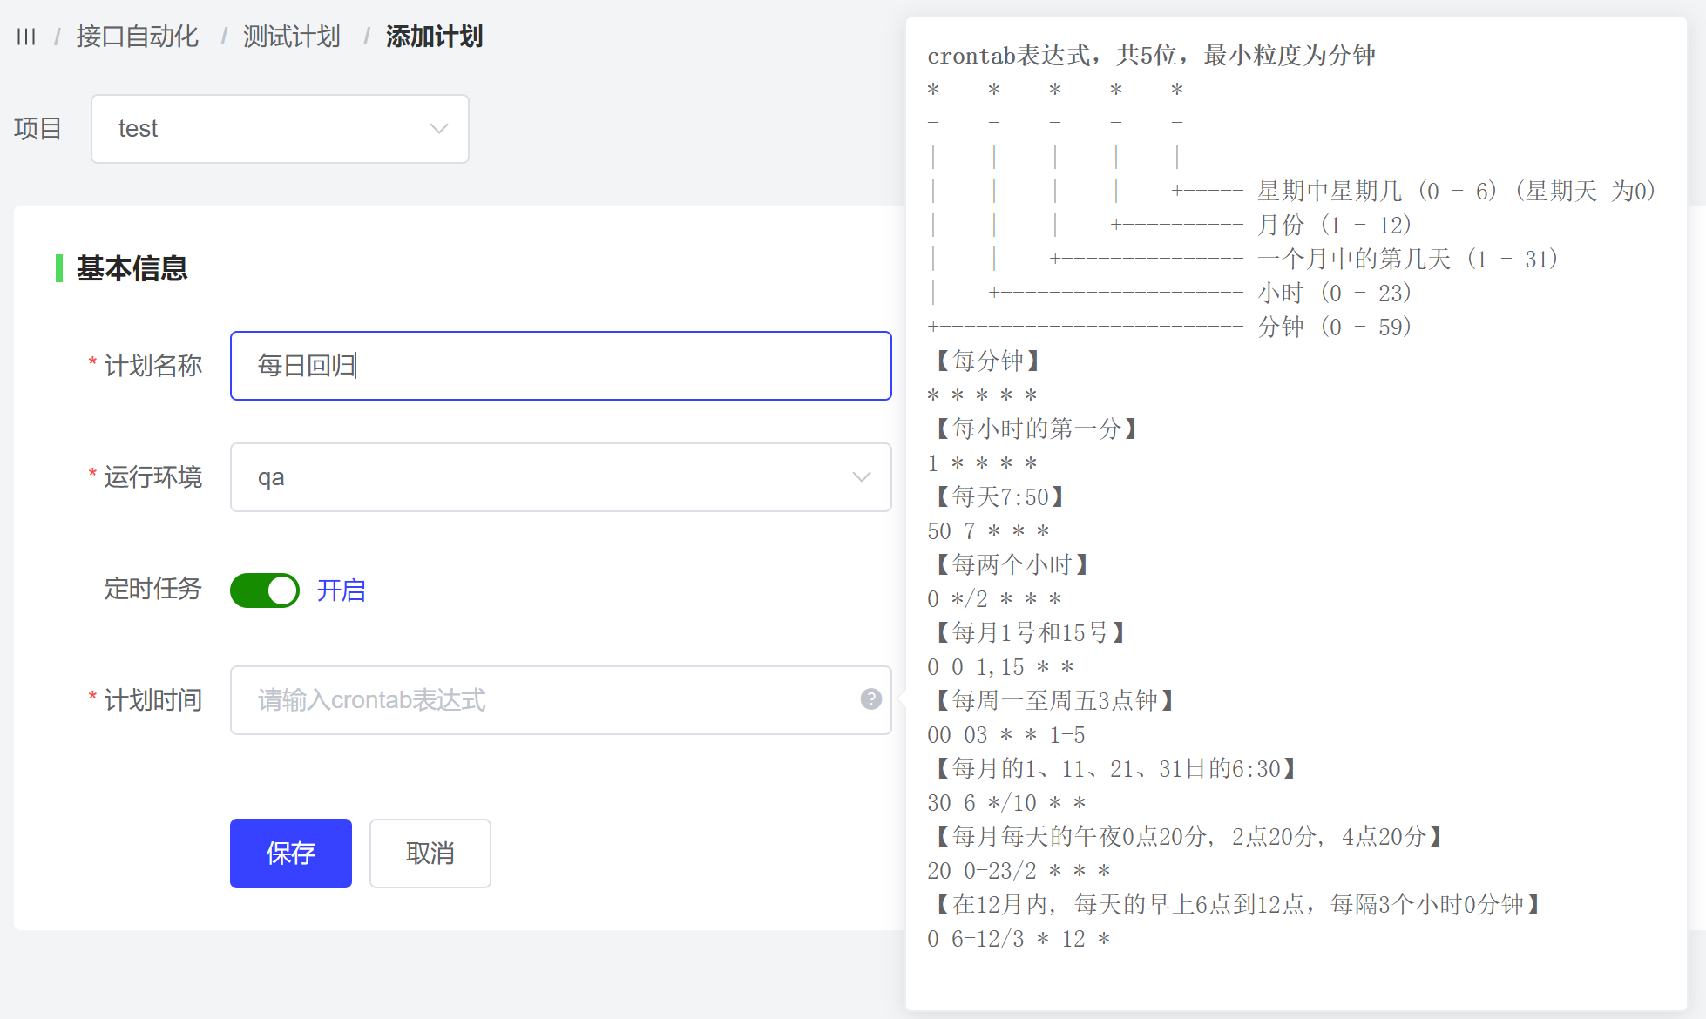Click the expression 0 6-12/3 * 12 *
The width and height of the screenshot is (1706, 1019).
1019,939
